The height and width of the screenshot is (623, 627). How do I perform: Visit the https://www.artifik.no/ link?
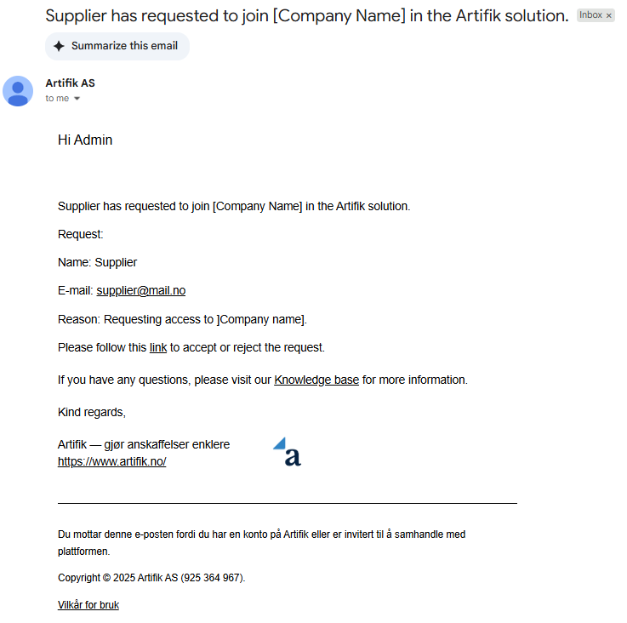coord(112,461)
